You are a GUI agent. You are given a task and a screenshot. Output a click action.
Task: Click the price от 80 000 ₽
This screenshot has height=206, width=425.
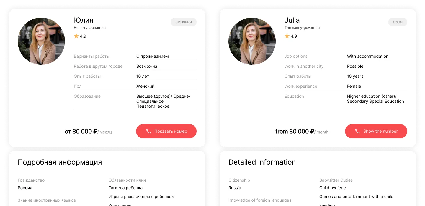(x=81, y=132)
